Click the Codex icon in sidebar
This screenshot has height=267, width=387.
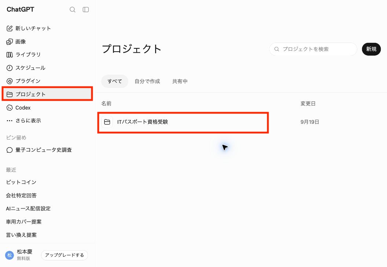coord(10,108)
